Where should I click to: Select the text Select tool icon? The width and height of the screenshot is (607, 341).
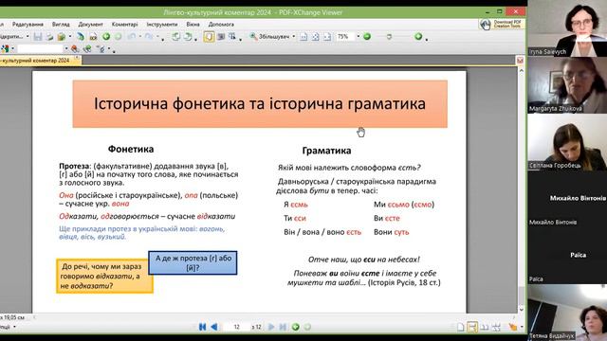[x=232, y=37]
